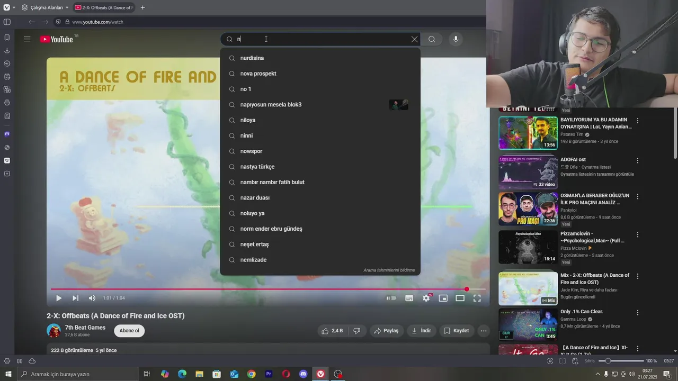This screenshot has width=678, height=381.
Task: Go forward using the forward arrow
Action: click(x=45, y=22)
